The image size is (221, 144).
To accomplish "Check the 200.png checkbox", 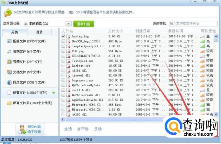I will coord(63,51).
